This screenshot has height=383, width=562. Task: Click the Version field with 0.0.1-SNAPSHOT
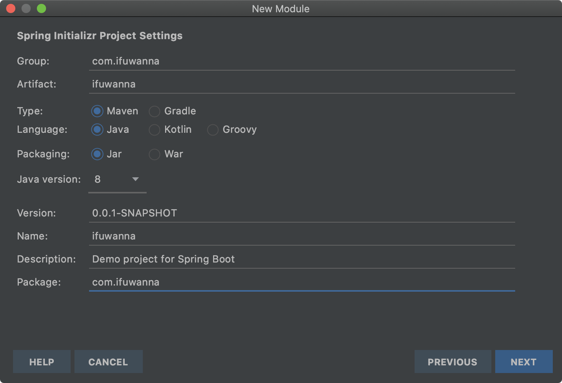tap(302, 213)
